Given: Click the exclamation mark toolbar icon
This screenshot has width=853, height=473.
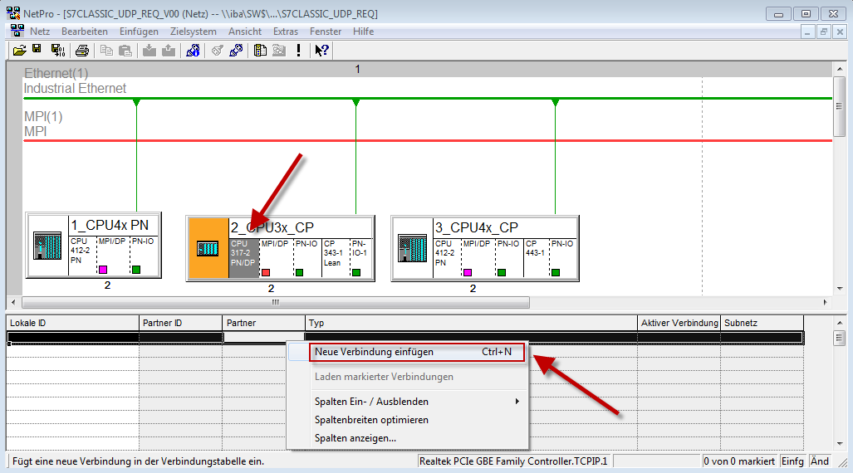Looking at the screenshot, I should 298,51.
